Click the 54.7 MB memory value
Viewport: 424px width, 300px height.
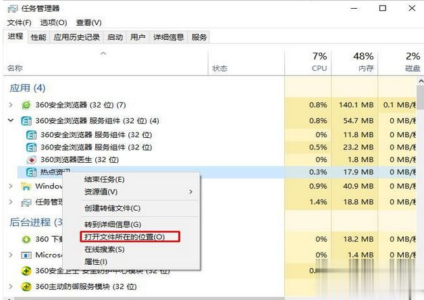coord(359,121)
